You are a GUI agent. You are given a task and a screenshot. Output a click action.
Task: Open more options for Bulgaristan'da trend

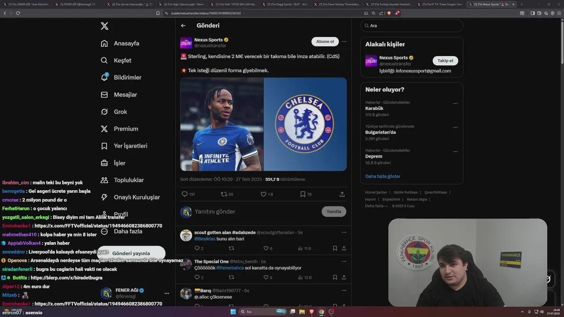[456, 128]
